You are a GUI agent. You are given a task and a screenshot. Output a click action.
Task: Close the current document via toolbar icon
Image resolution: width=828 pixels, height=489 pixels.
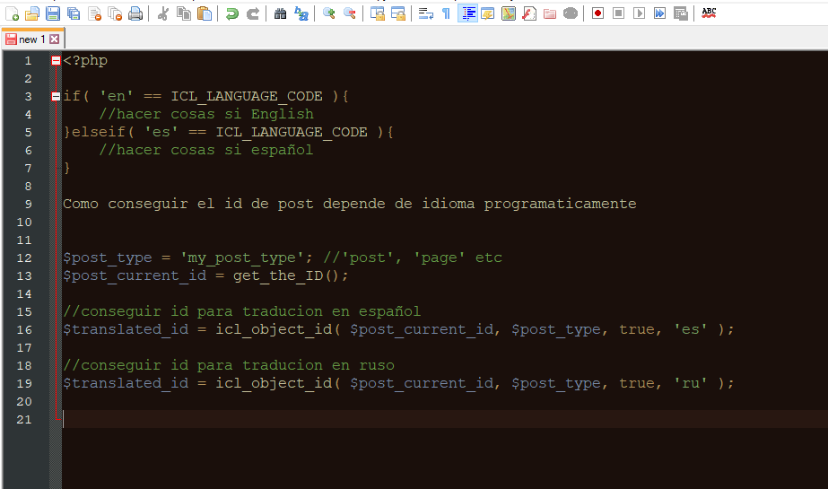[x=94, y=13]
